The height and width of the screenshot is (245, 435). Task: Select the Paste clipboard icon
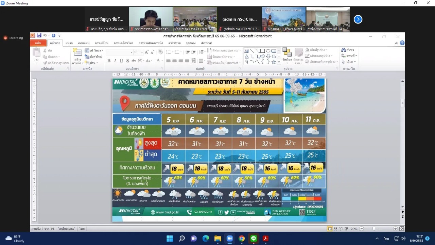pyautogui.click(x=36, y=52)
